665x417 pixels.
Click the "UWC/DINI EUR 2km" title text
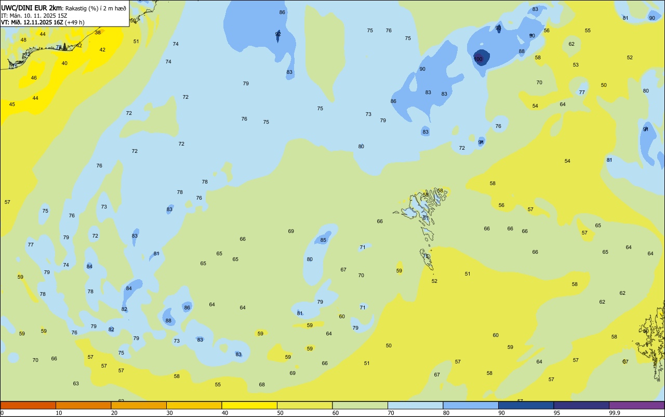point(32,8)
